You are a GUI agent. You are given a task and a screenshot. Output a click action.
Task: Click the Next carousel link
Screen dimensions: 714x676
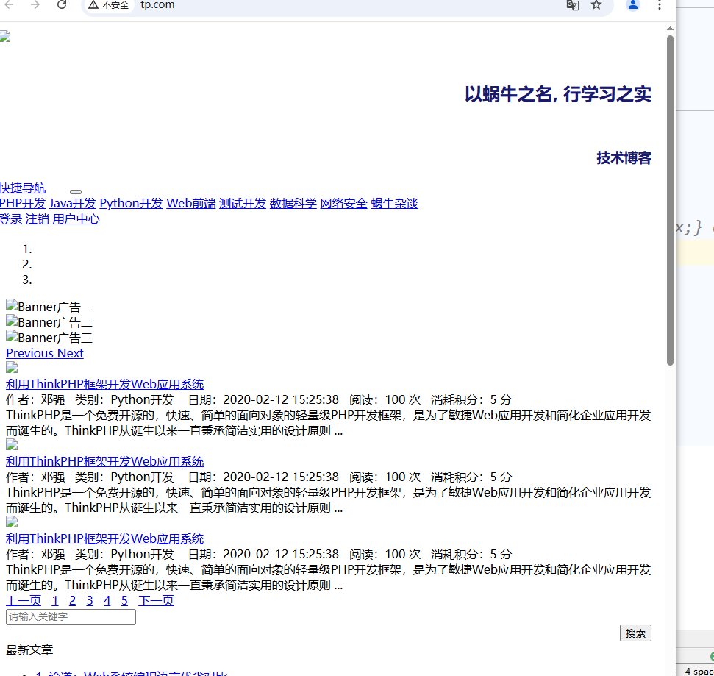pyautogui.click(x=71, y=354)
